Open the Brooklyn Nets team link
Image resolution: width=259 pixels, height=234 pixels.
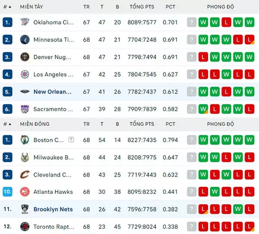tap(53, 209)
